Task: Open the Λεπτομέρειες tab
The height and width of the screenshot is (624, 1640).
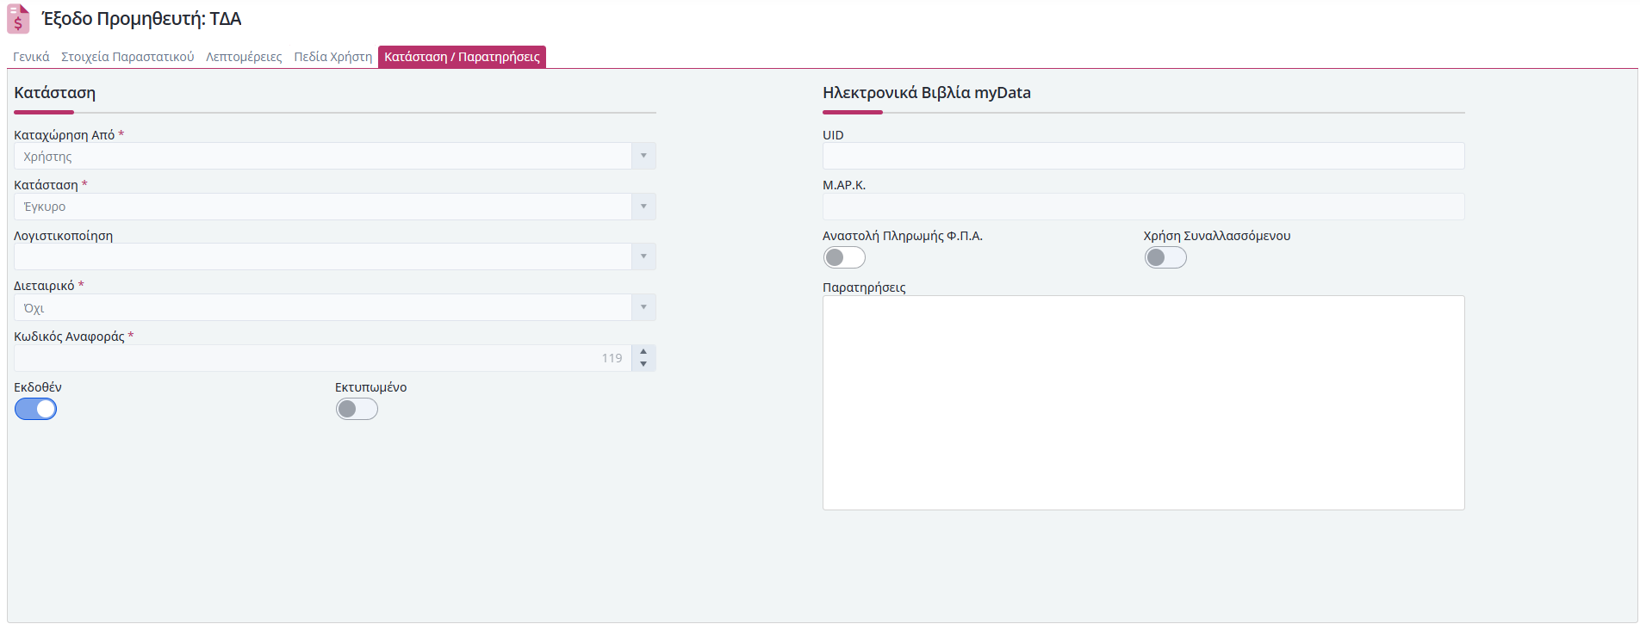Action: 244,57
